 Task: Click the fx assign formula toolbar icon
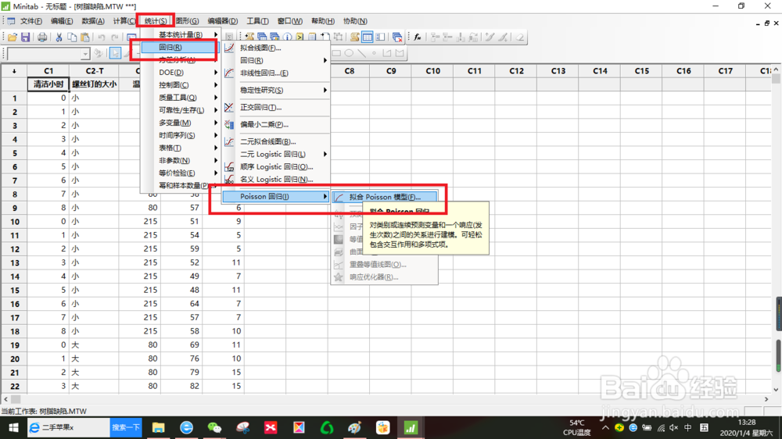[x=418, y=37]
